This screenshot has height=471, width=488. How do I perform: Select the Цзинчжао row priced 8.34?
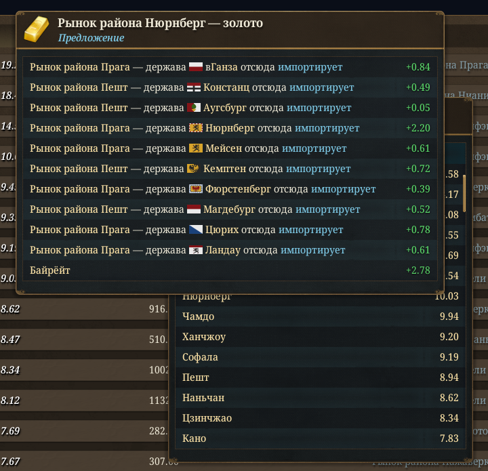[x=321, y=418]
